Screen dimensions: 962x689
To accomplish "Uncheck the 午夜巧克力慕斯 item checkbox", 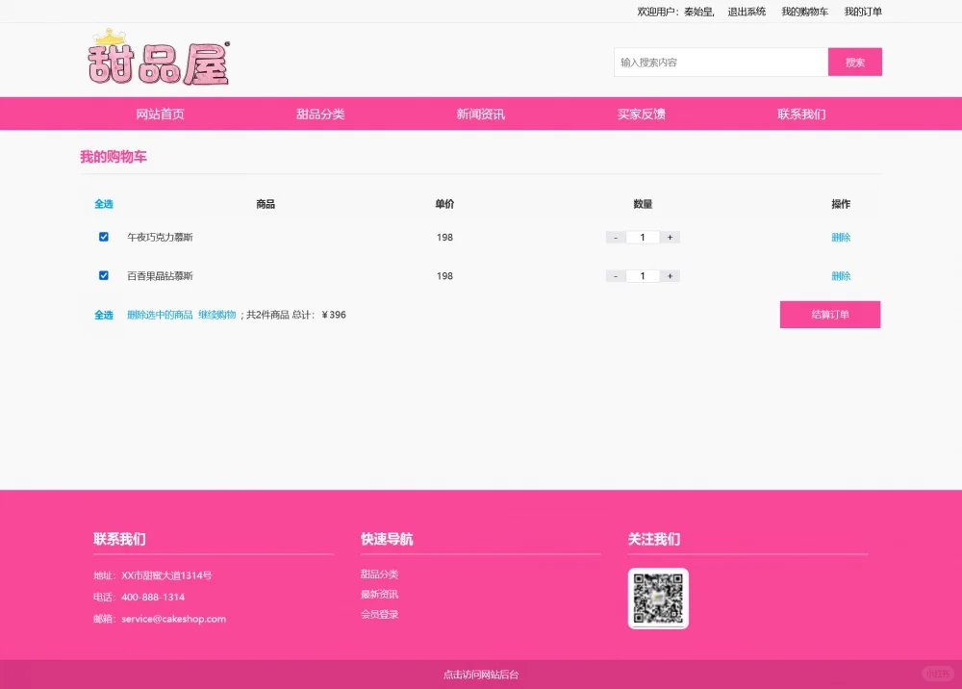I will [103, 237].
